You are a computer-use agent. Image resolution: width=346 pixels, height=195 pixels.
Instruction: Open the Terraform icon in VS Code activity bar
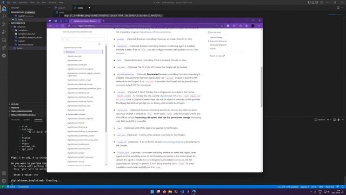point(4,56)
